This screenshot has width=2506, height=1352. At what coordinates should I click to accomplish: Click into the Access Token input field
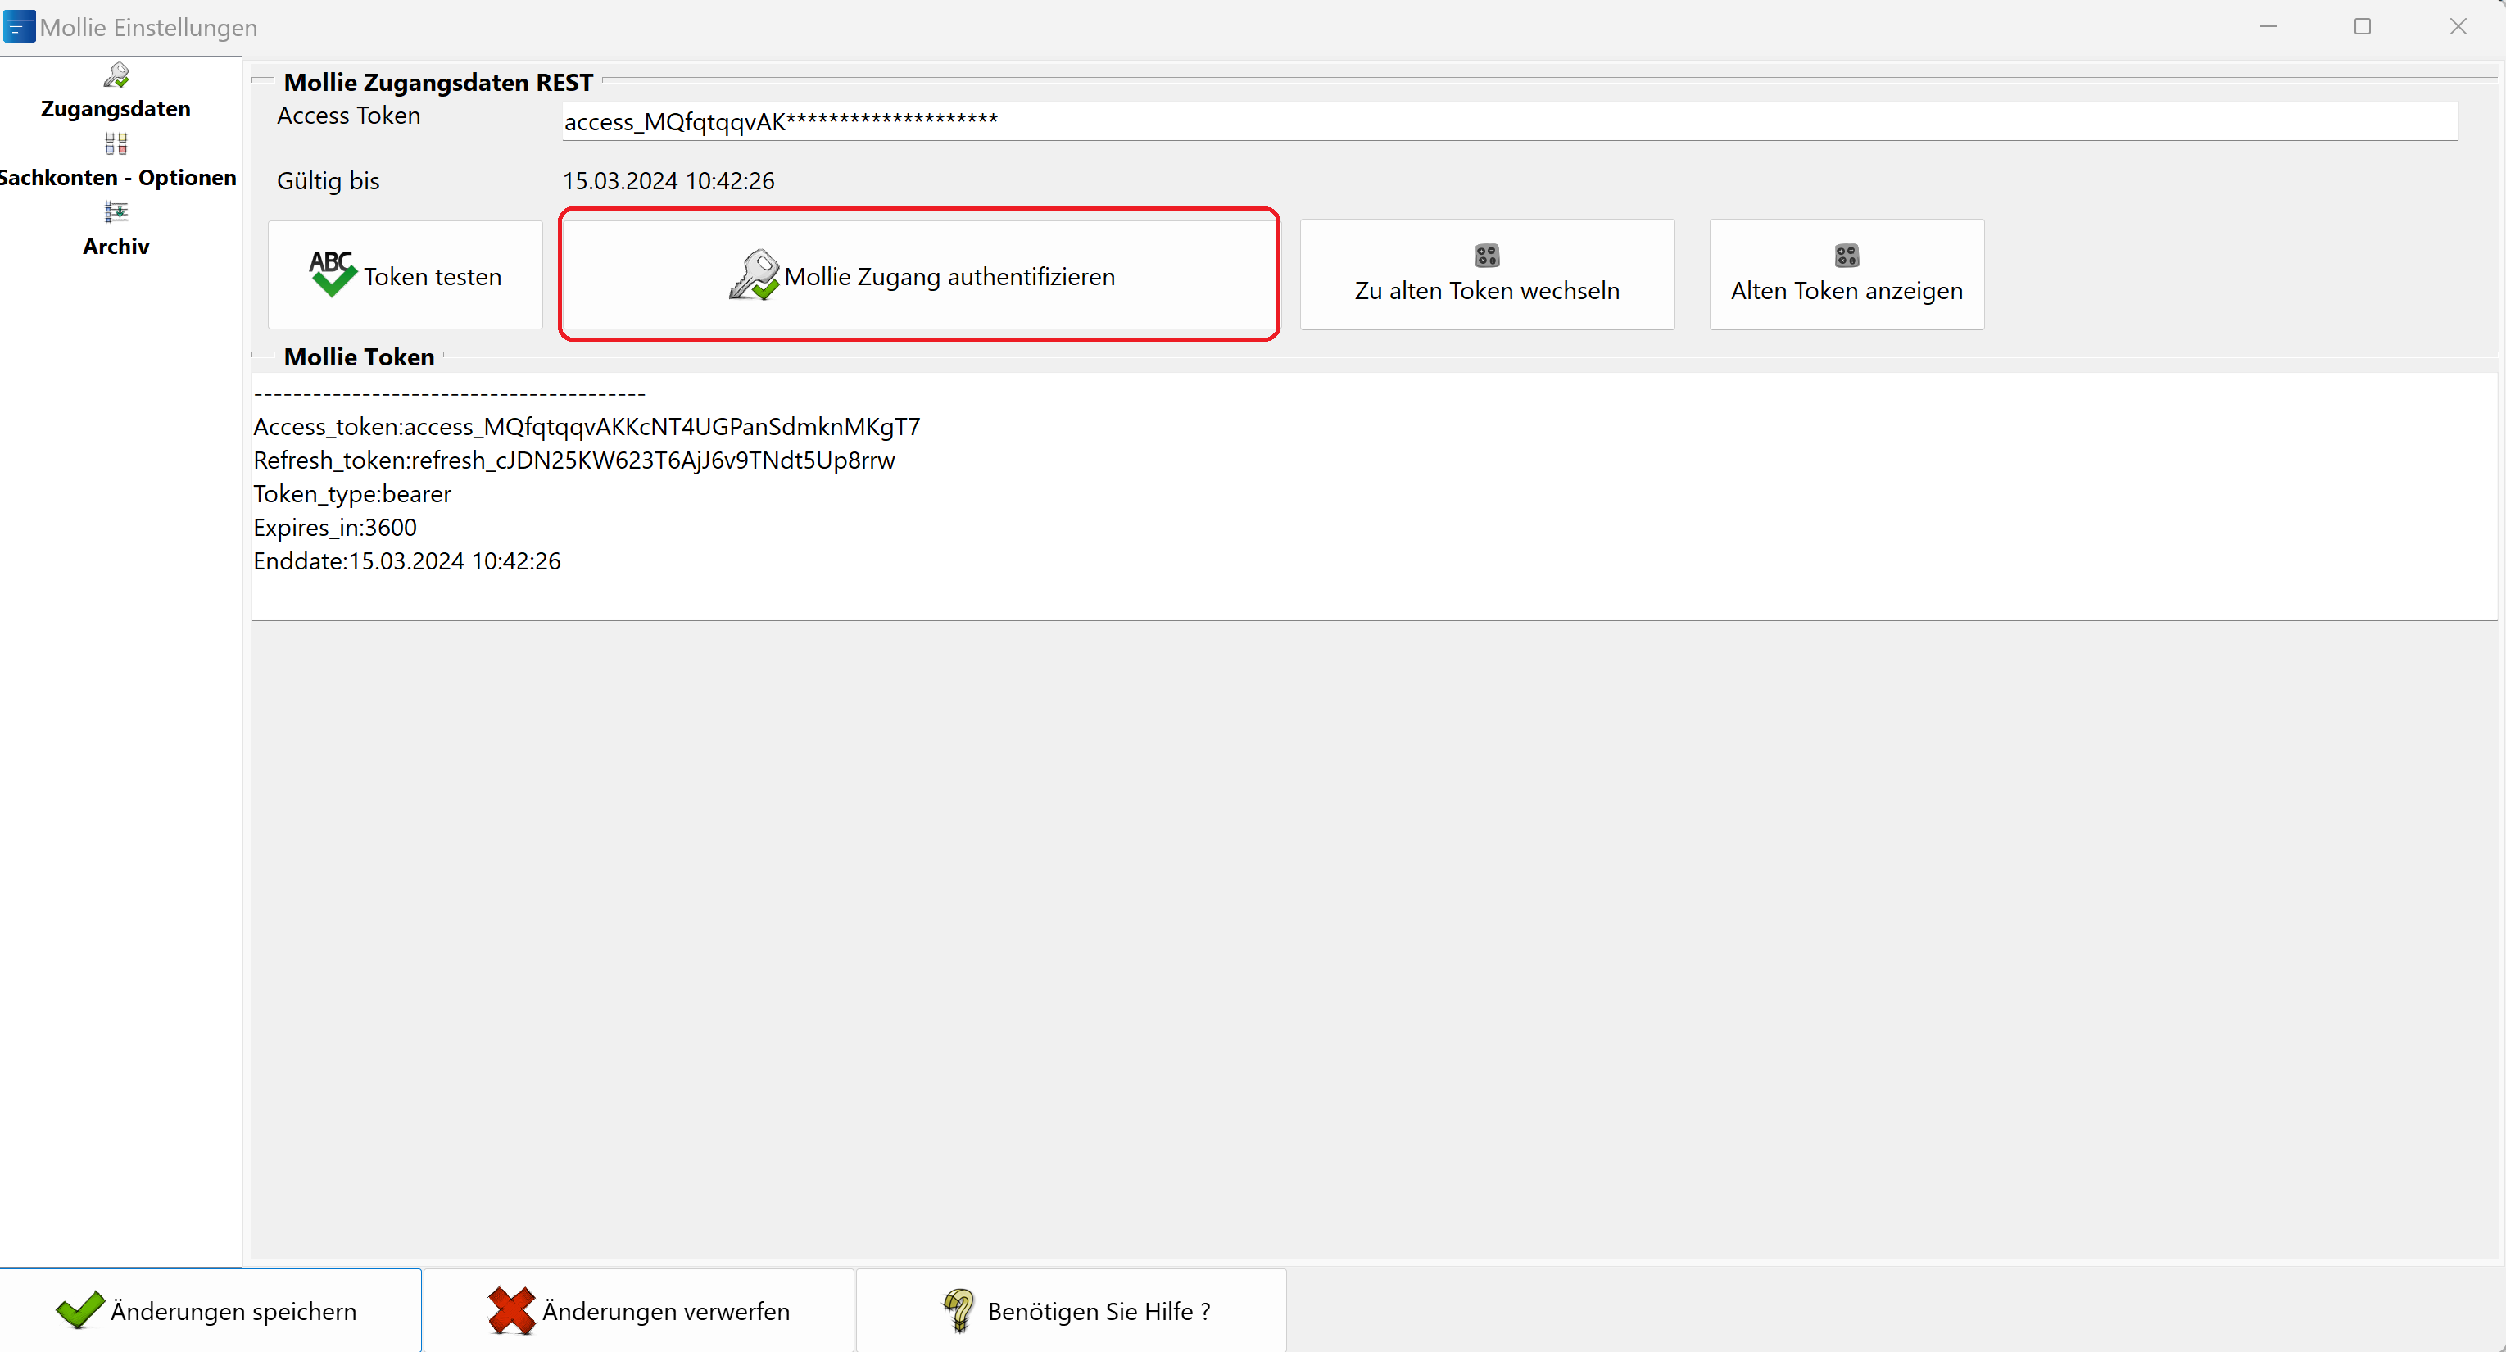coord(1508,121)
